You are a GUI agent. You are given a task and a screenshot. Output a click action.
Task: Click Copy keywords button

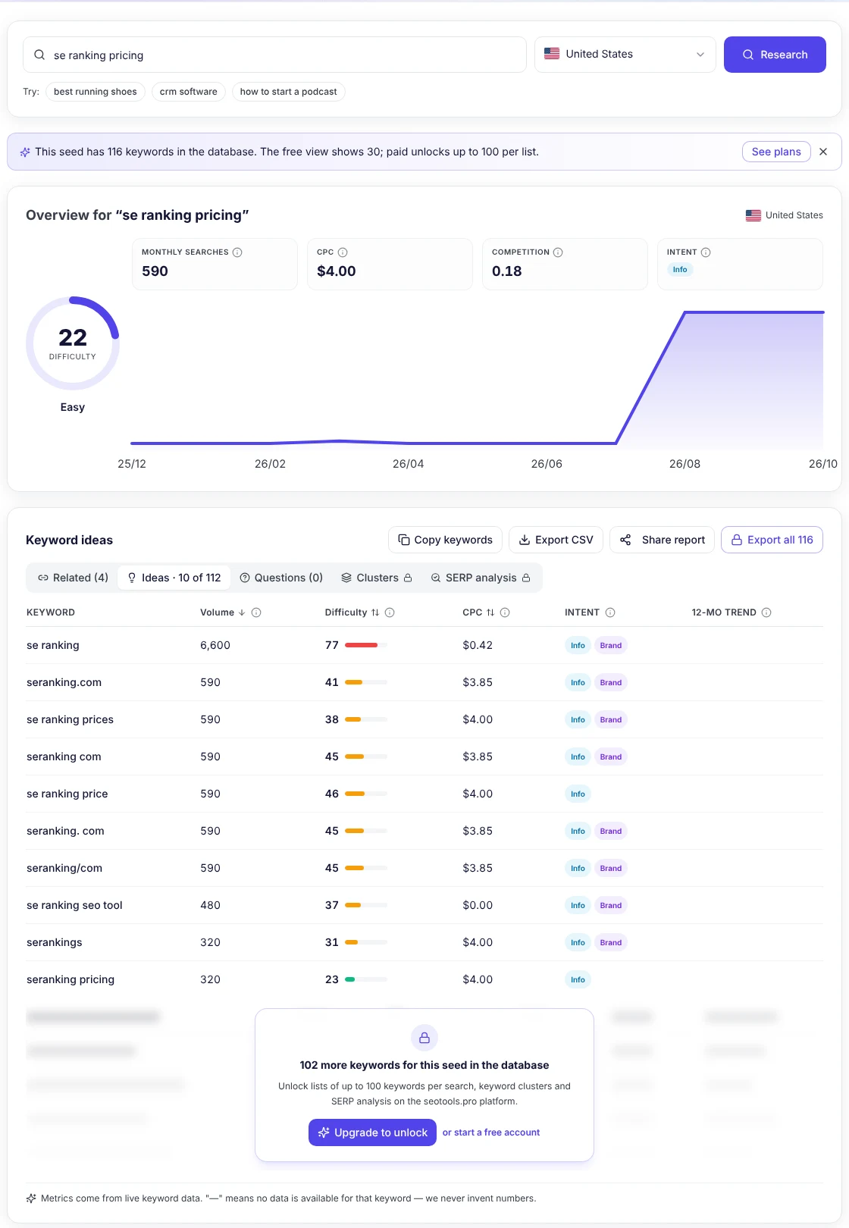[446, 540]
